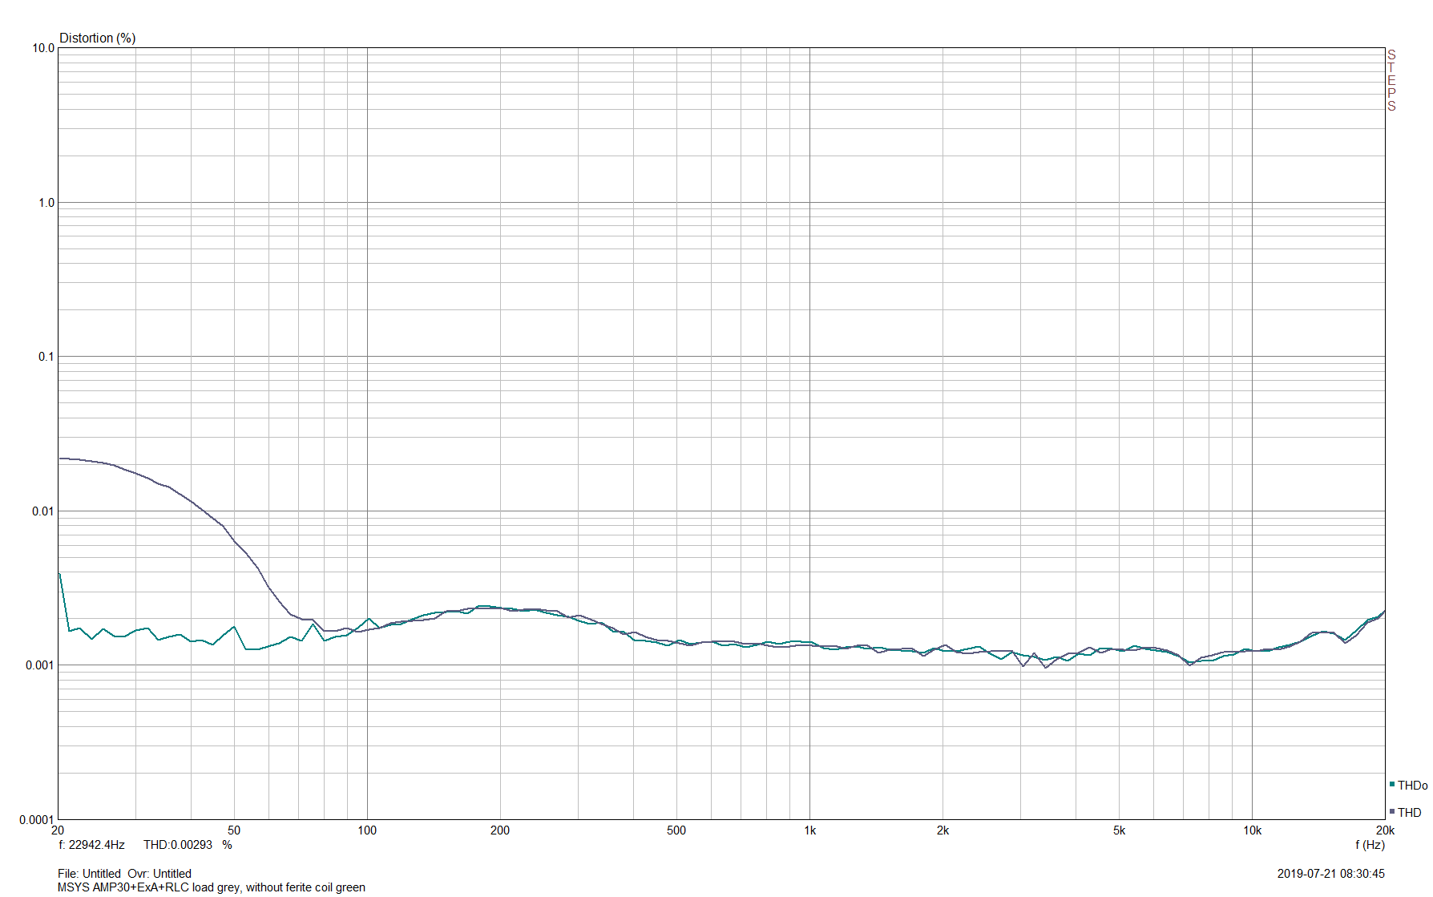
Task: Click the 5k x-axis tick label
Action: (1120, 830)
